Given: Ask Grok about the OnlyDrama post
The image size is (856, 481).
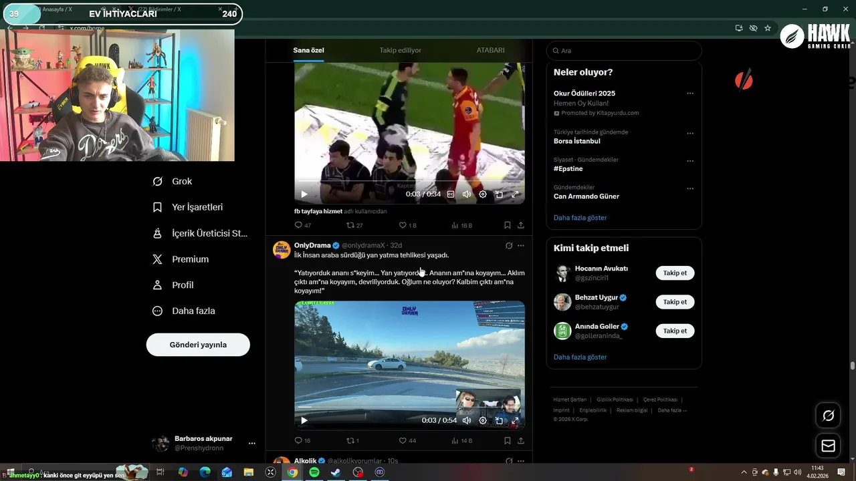Looking at the screenshot, I should (x=509, y=245).
